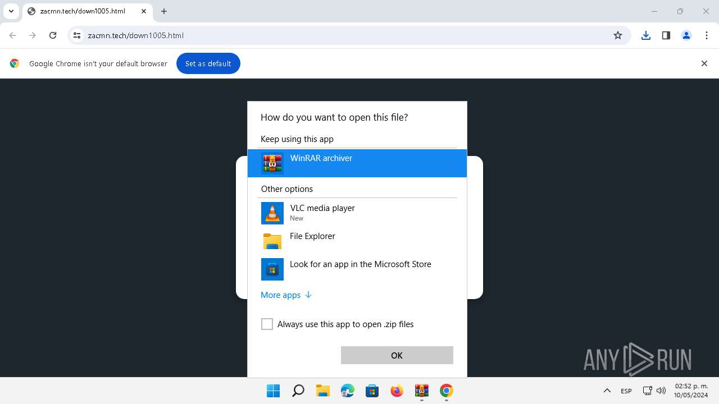Open network status in system tray

tap(648, 391)
